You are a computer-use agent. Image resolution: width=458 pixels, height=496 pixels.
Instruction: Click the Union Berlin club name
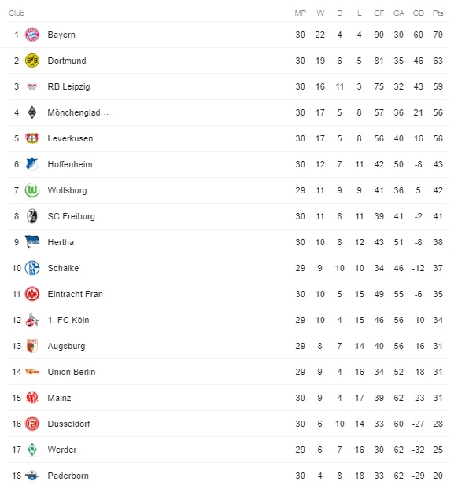click(x=72, y=372)
